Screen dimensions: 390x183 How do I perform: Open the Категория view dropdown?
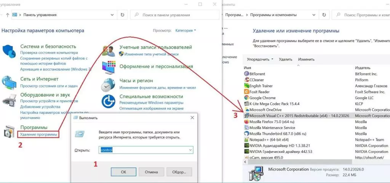click(185, 30)
